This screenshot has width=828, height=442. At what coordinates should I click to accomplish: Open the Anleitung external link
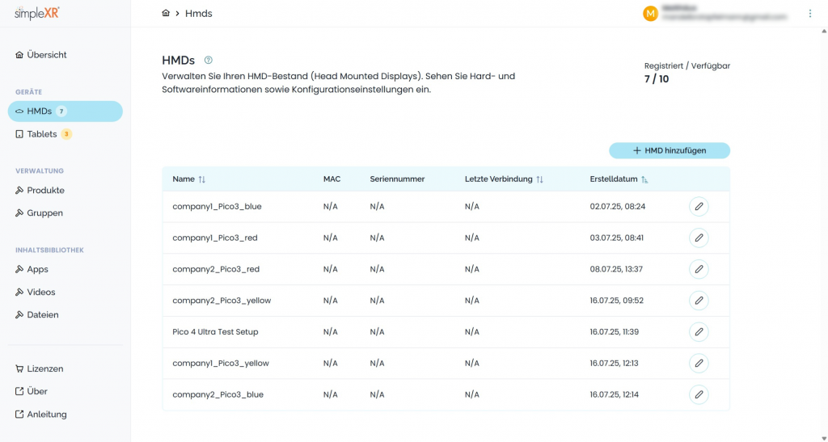click(x=46, y=415)
